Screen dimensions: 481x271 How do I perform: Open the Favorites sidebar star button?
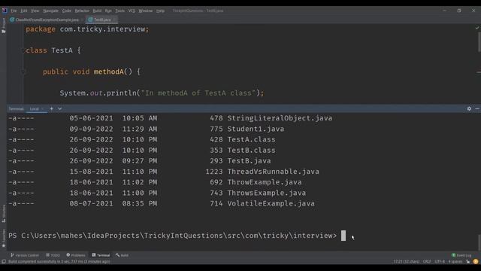click(x=4, y=239)
